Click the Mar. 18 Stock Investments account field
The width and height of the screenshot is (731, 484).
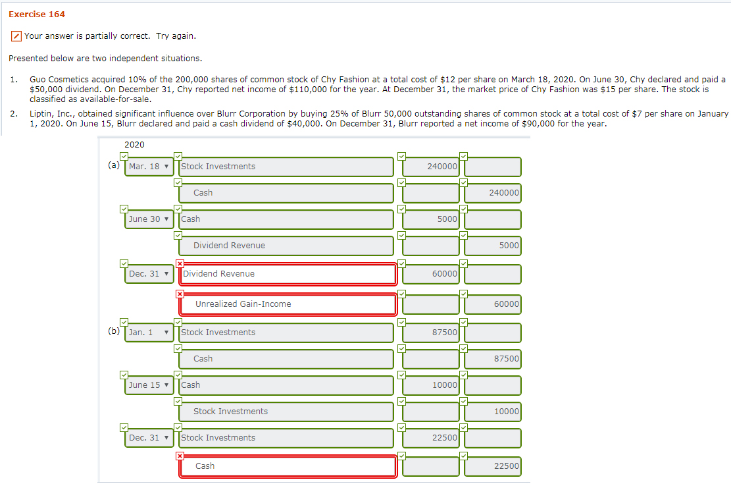pos(286,167)
